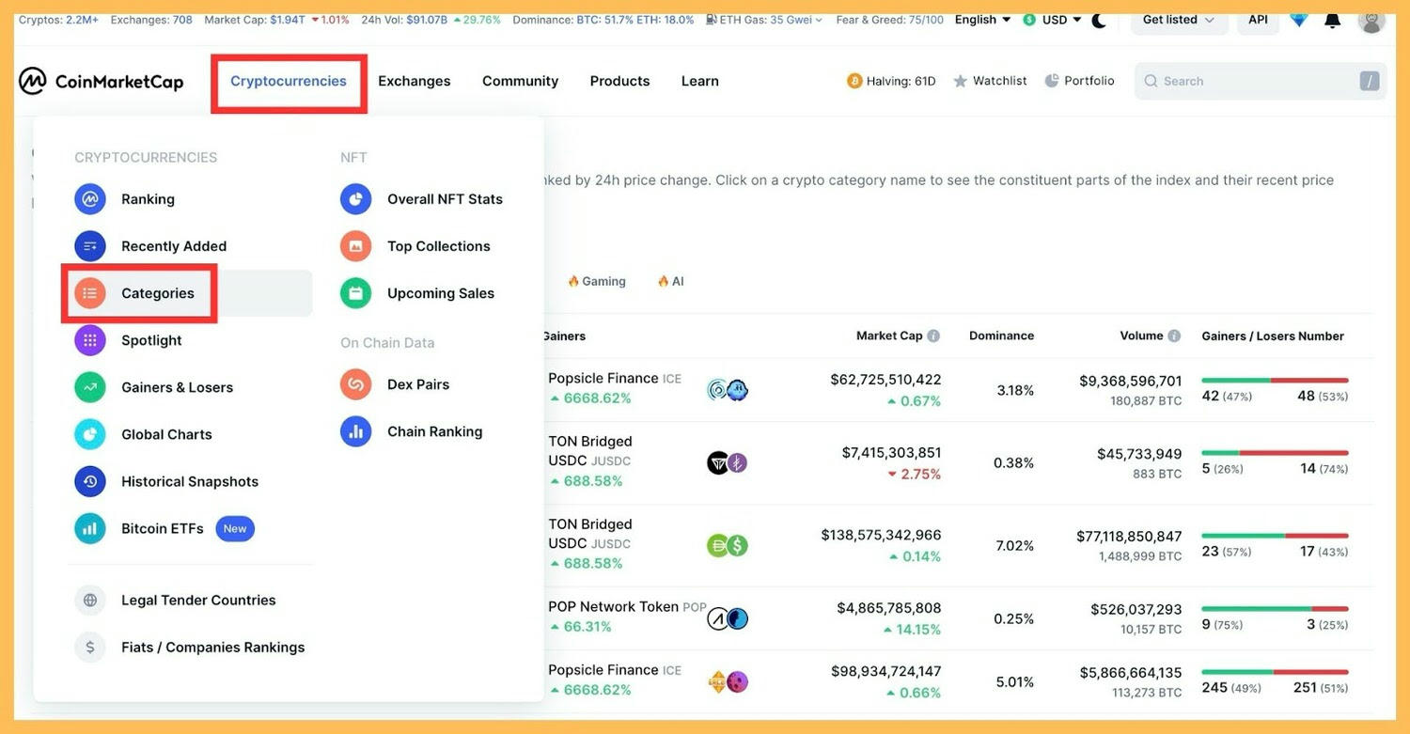Expand the Get listed dropdown
This screenshot has height=734, width=1410.
coord(1178,20)
